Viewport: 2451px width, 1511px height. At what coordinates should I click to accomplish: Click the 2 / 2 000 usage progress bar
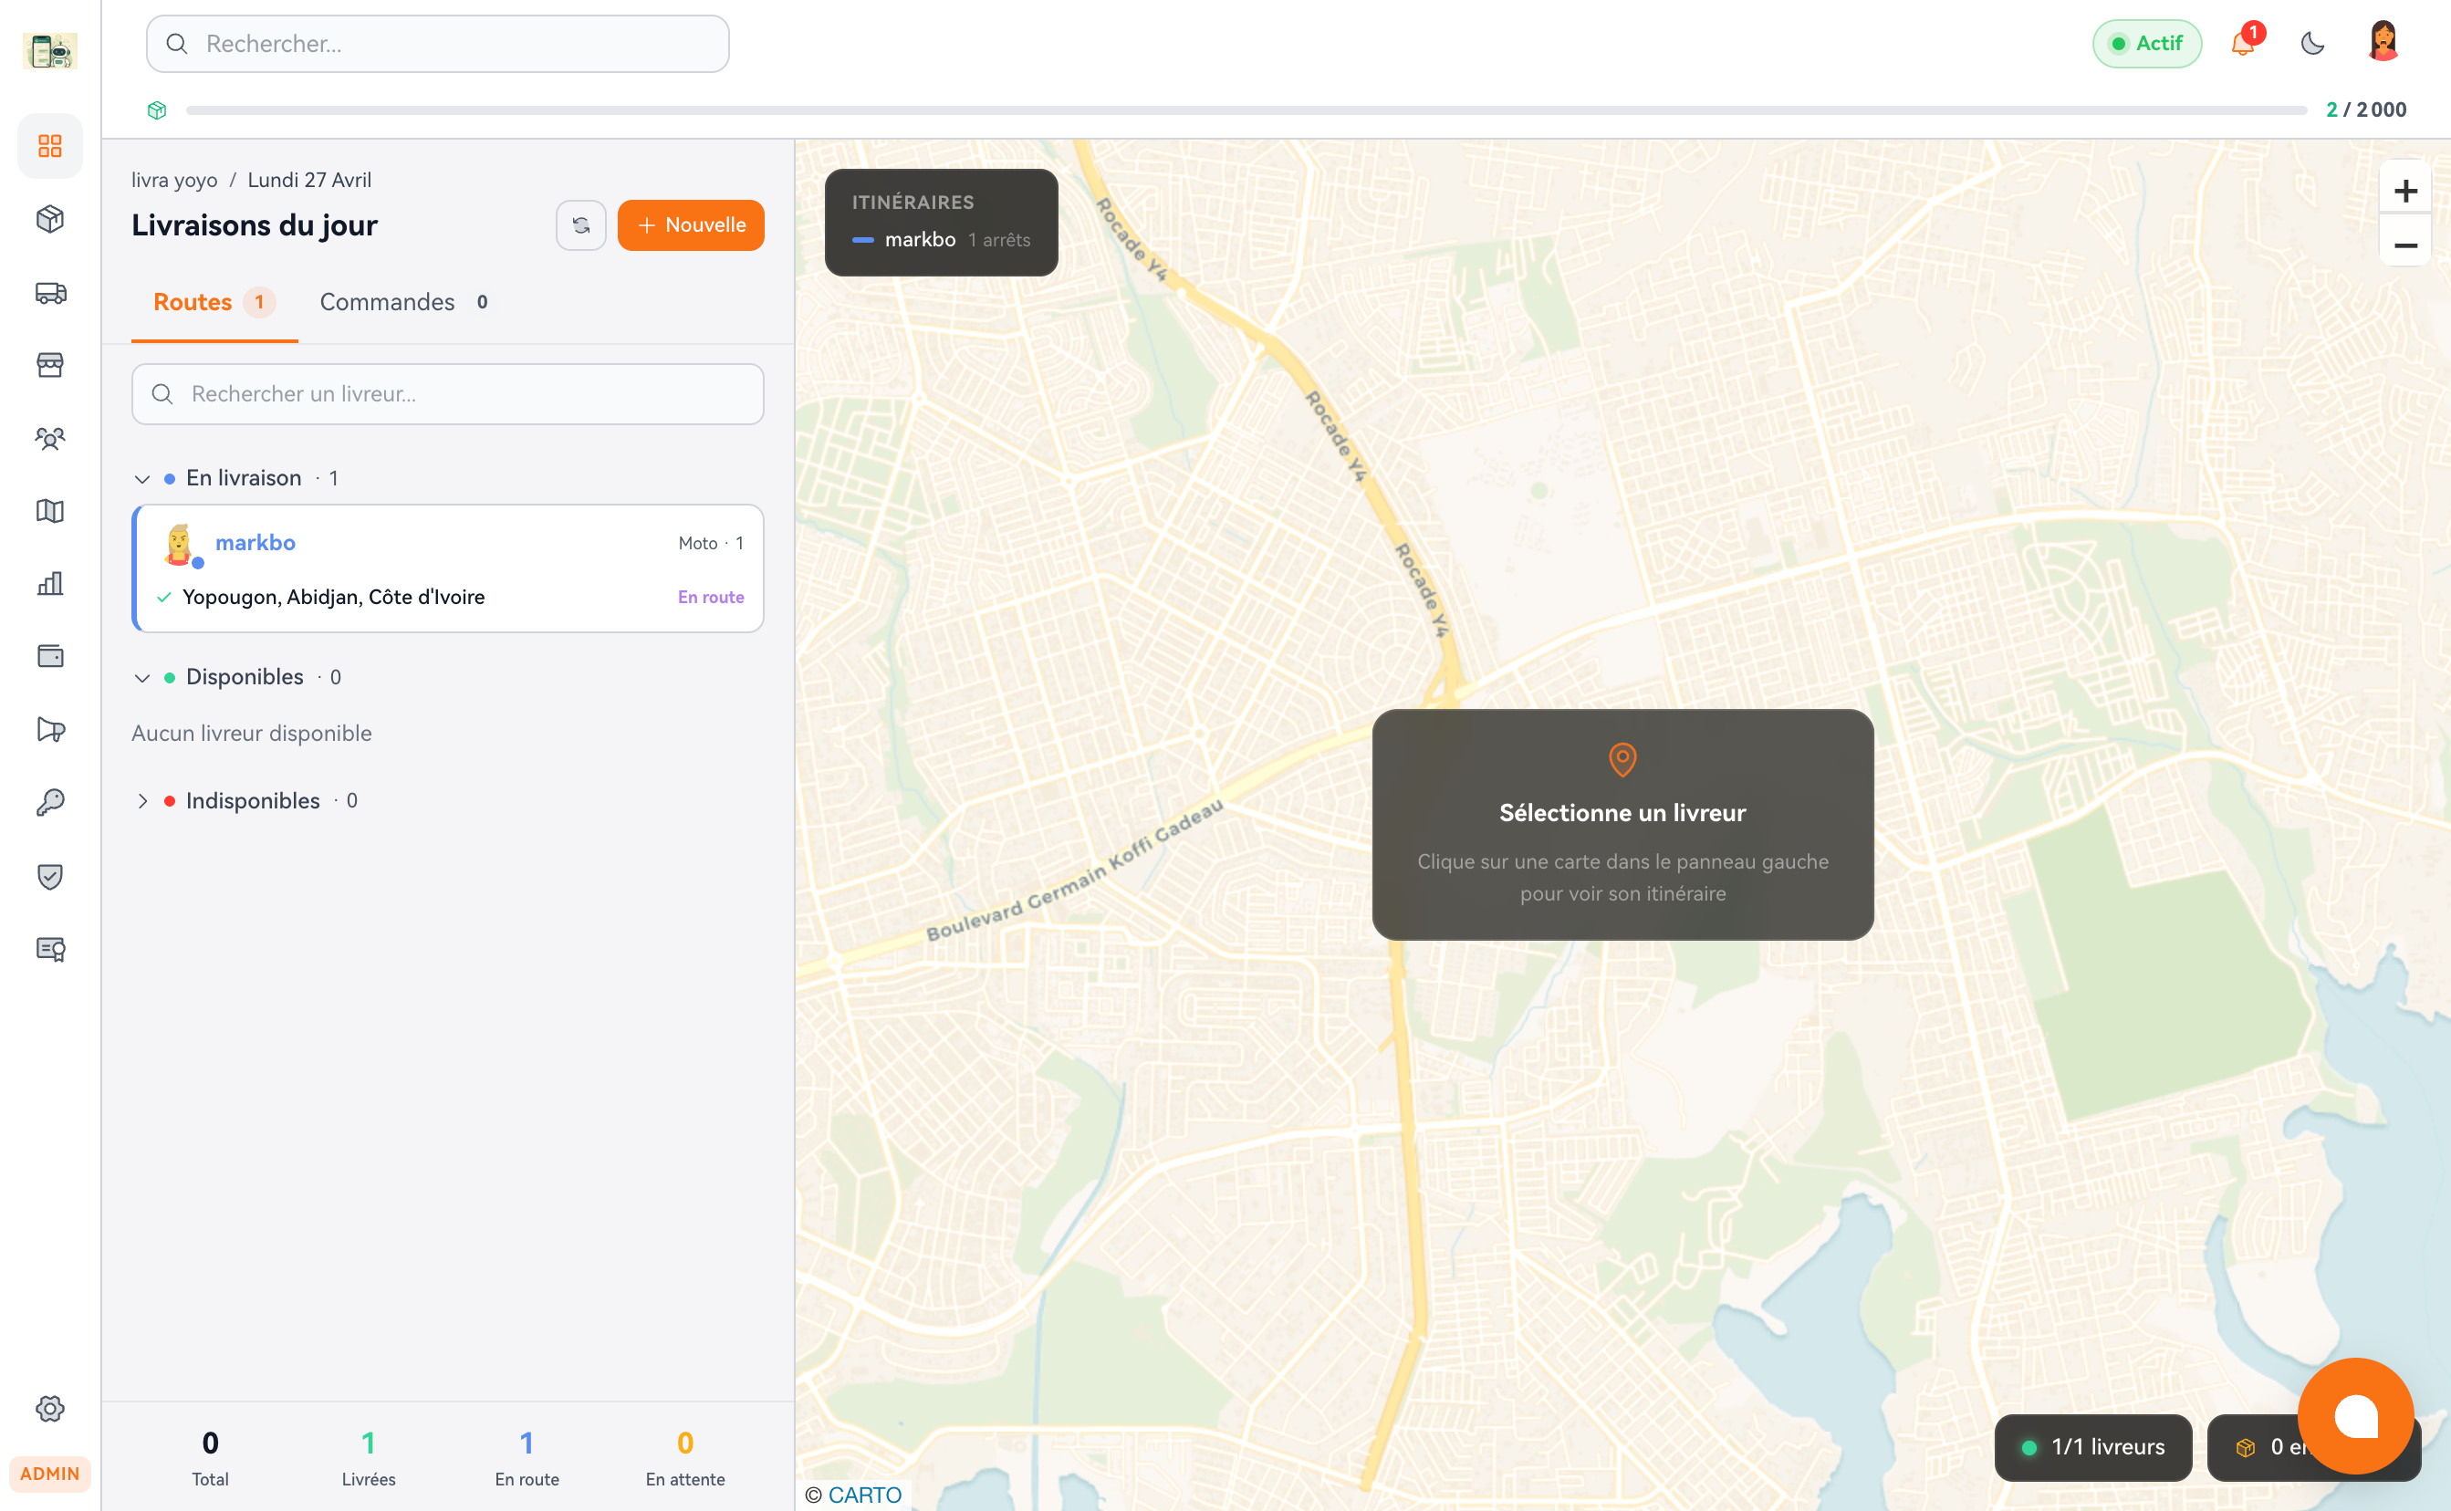pyautogui.click(x=1246, y=109)
